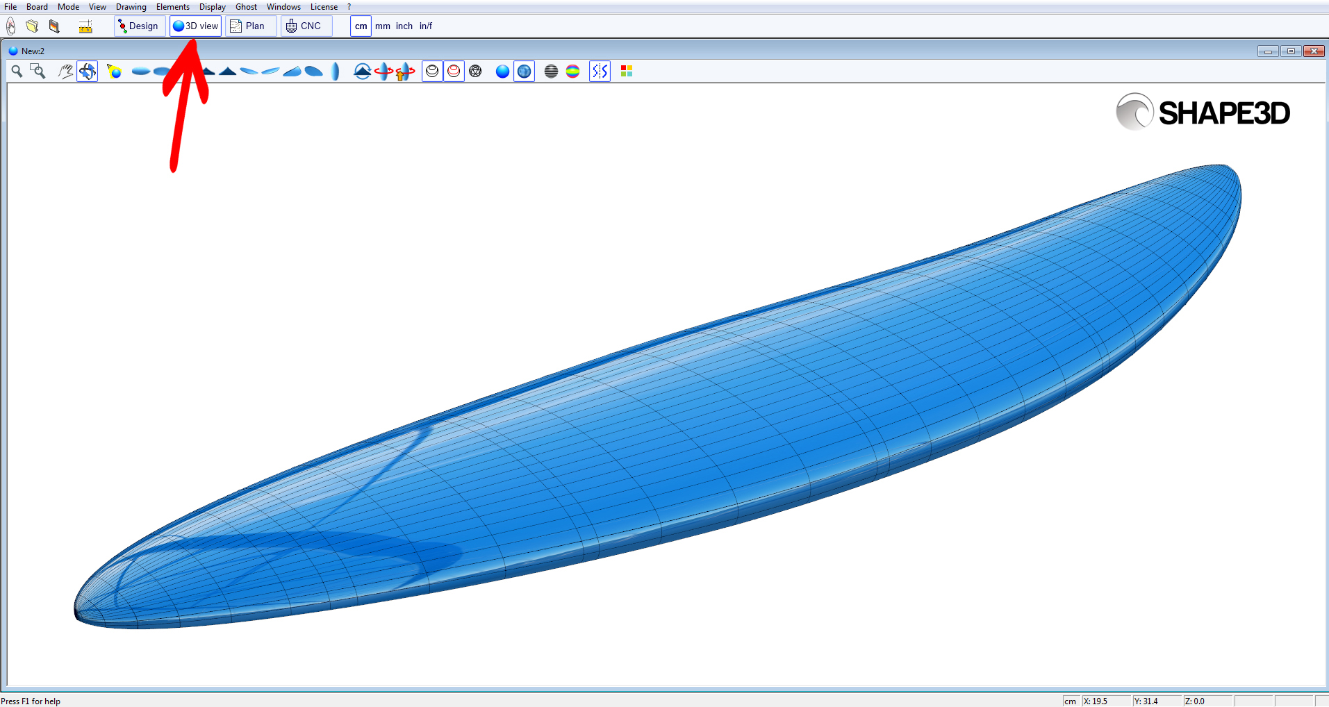Image resolution: width=1329 pixels, height=707 pixels.
Task: Open the Display menu
Action: click(213, 7)
